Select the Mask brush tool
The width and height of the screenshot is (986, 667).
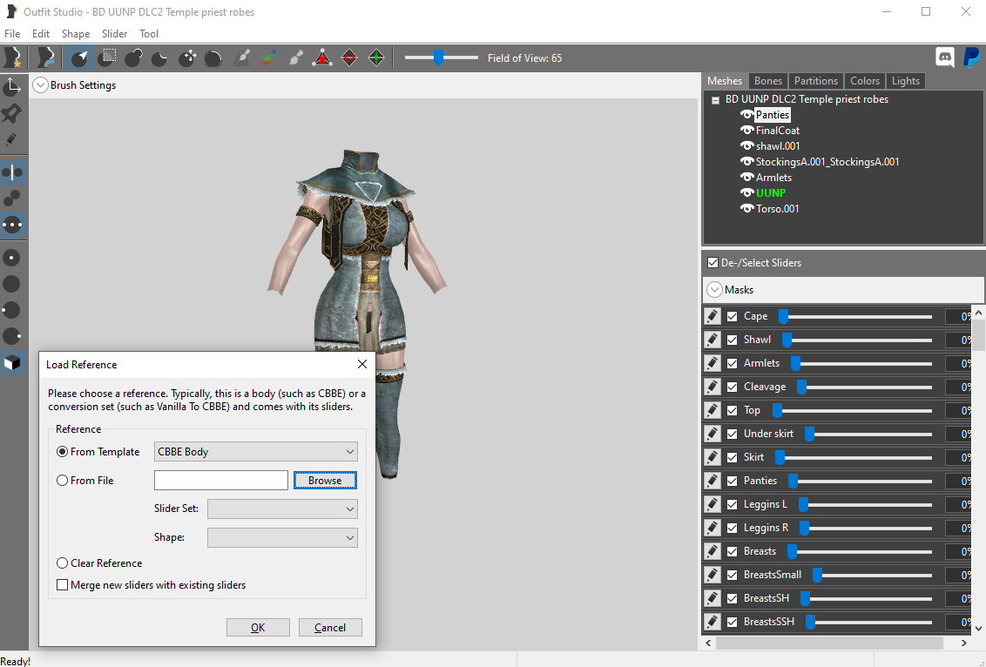(x=107, y=57)
